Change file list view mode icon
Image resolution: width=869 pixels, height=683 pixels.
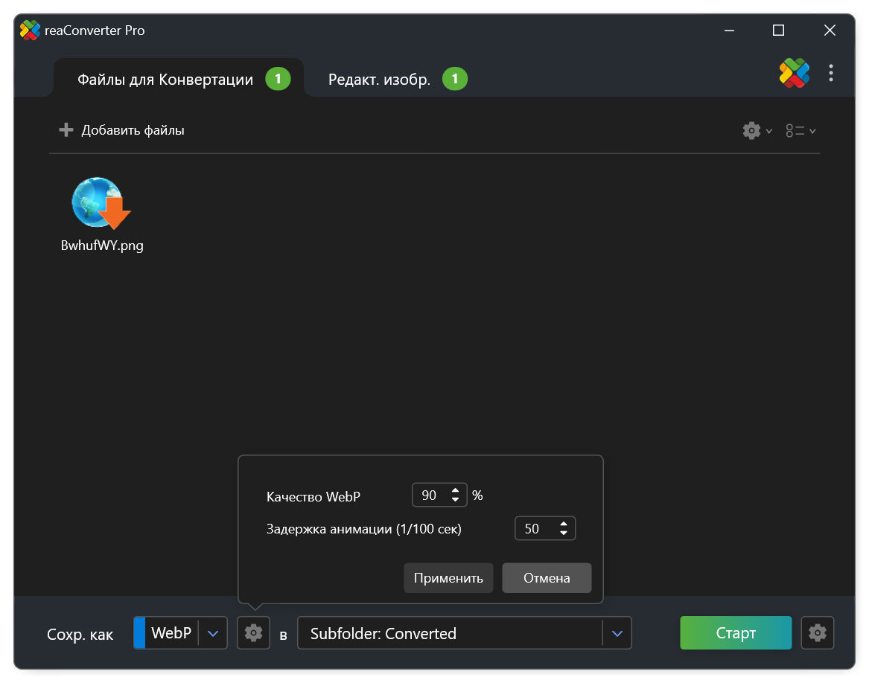800,131
